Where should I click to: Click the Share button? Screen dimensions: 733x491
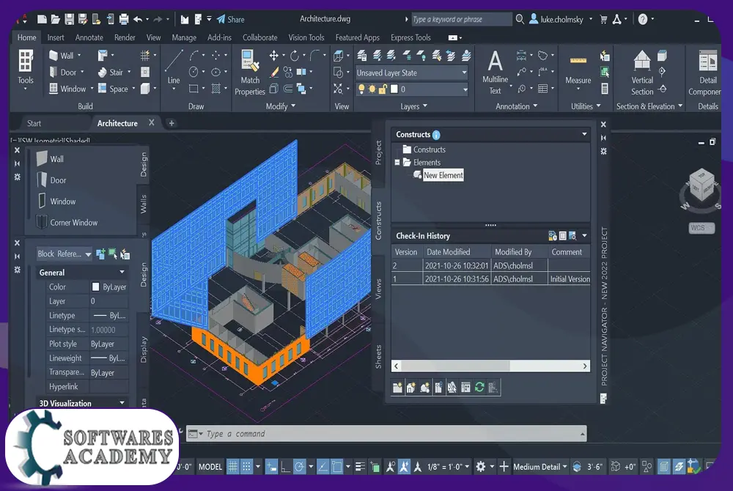pyautogui.click(x=230, y=19)
